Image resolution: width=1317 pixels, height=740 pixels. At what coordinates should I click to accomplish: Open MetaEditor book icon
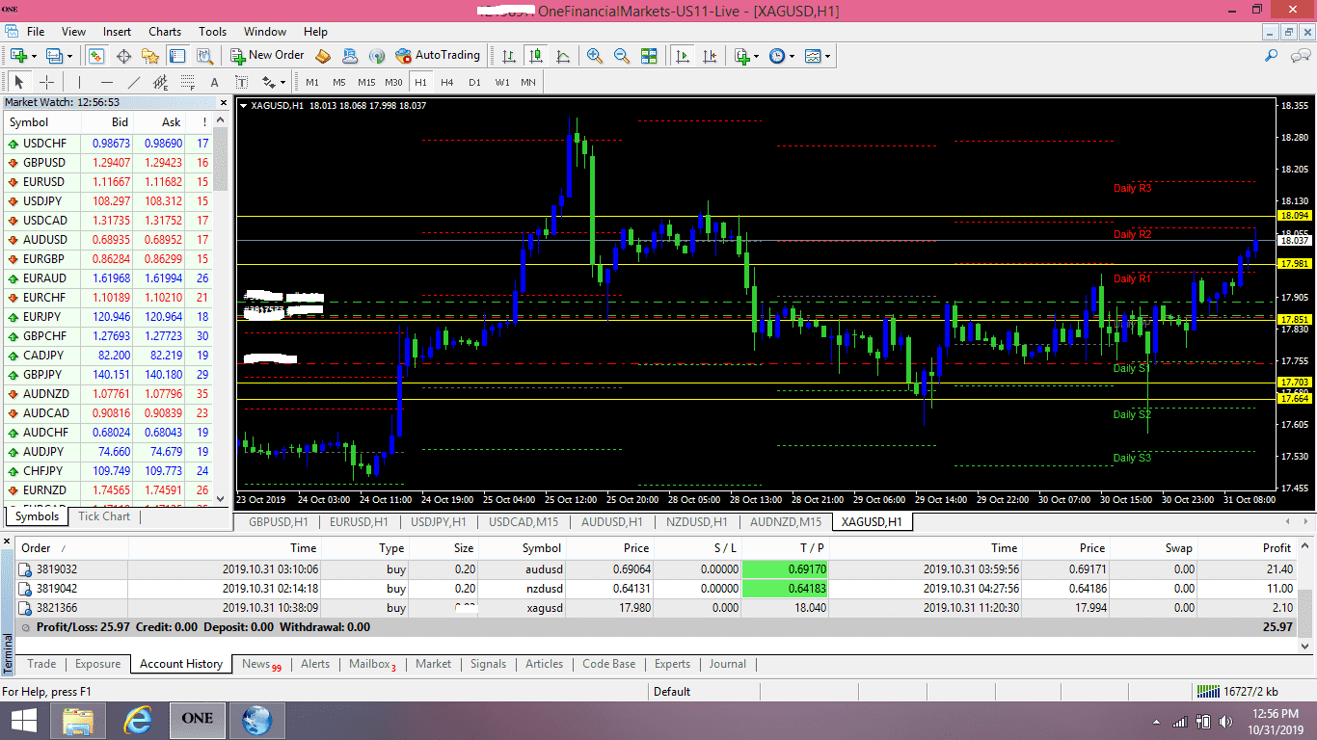click(322, 56)
